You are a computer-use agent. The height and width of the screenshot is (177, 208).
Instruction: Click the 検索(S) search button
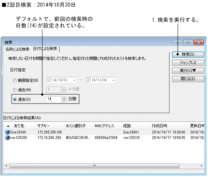click(188, 54)
